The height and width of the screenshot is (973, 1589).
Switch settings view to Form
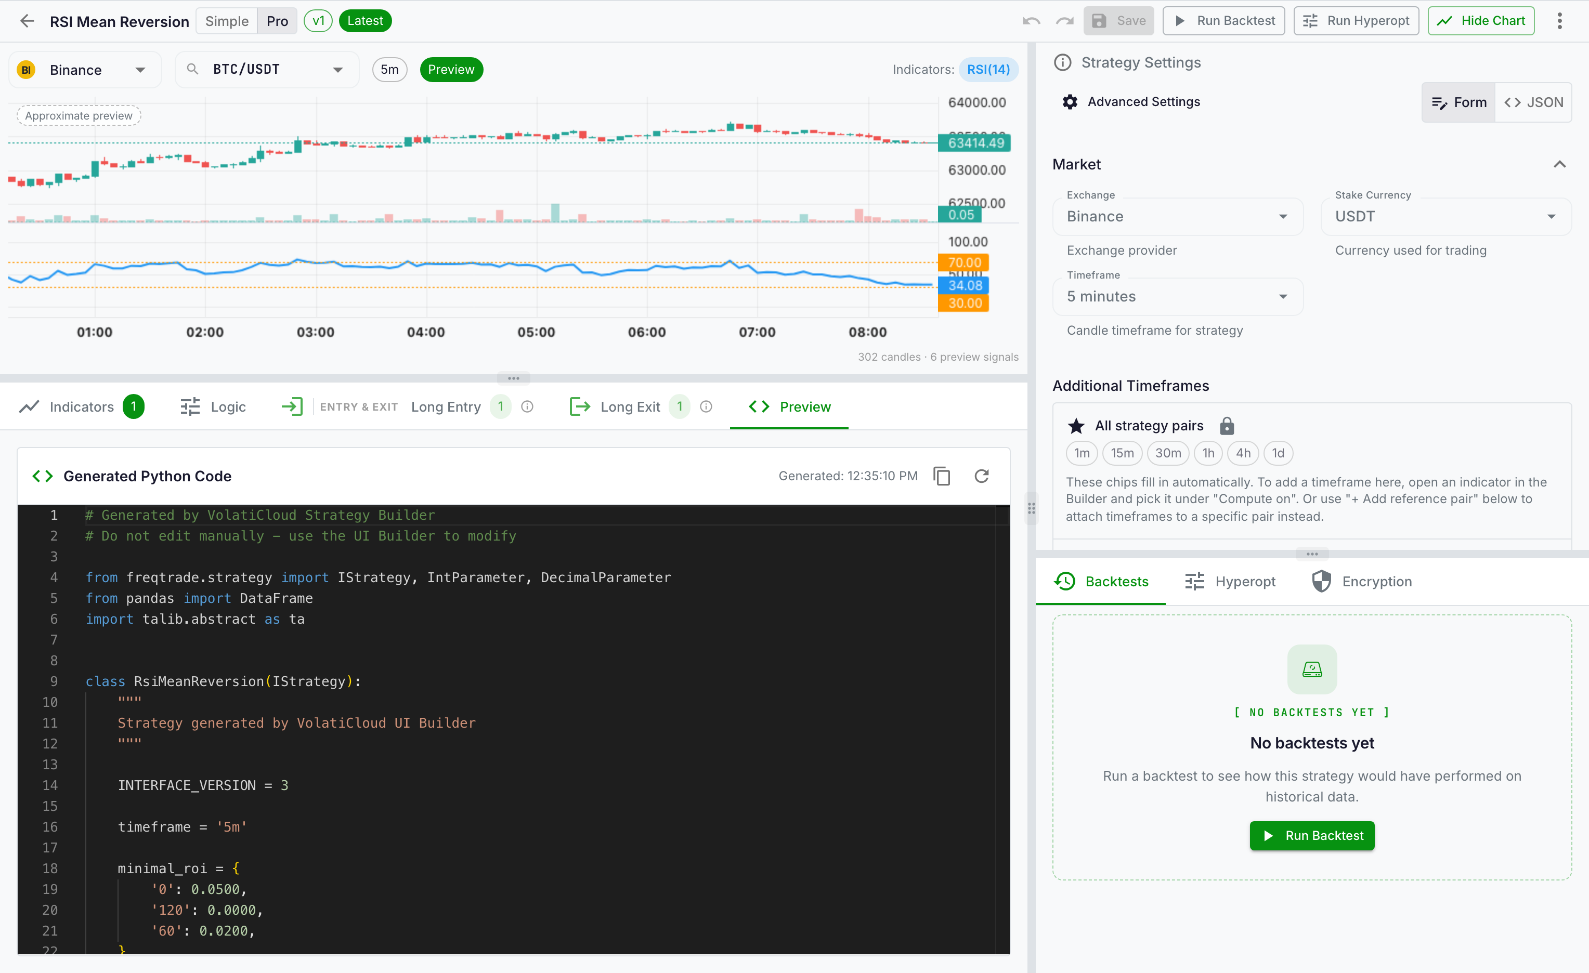pyautogui.click(x=1458, y=102)
